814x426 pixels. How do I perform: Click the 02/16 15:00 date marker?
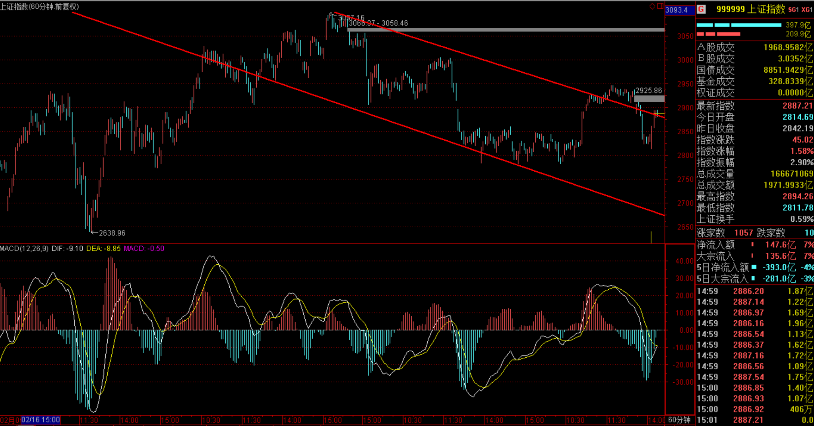tap(41, 420)
